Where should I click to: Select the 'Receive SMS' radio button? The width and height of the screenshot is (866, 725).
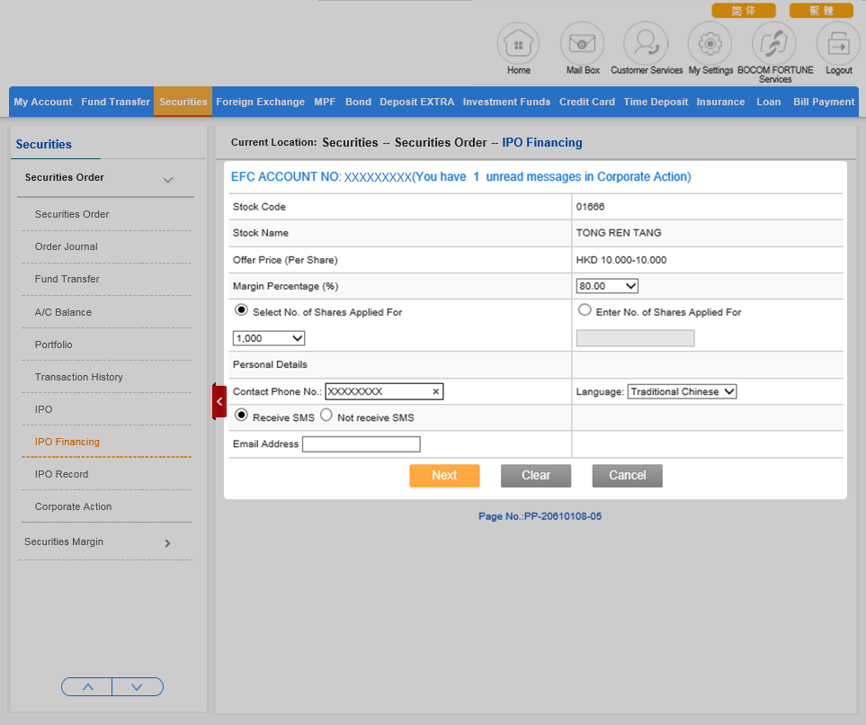point(240,416)
